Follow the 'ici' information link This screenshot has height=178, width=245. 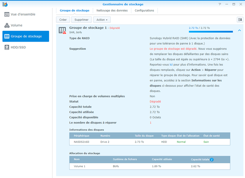coord(171,65)
